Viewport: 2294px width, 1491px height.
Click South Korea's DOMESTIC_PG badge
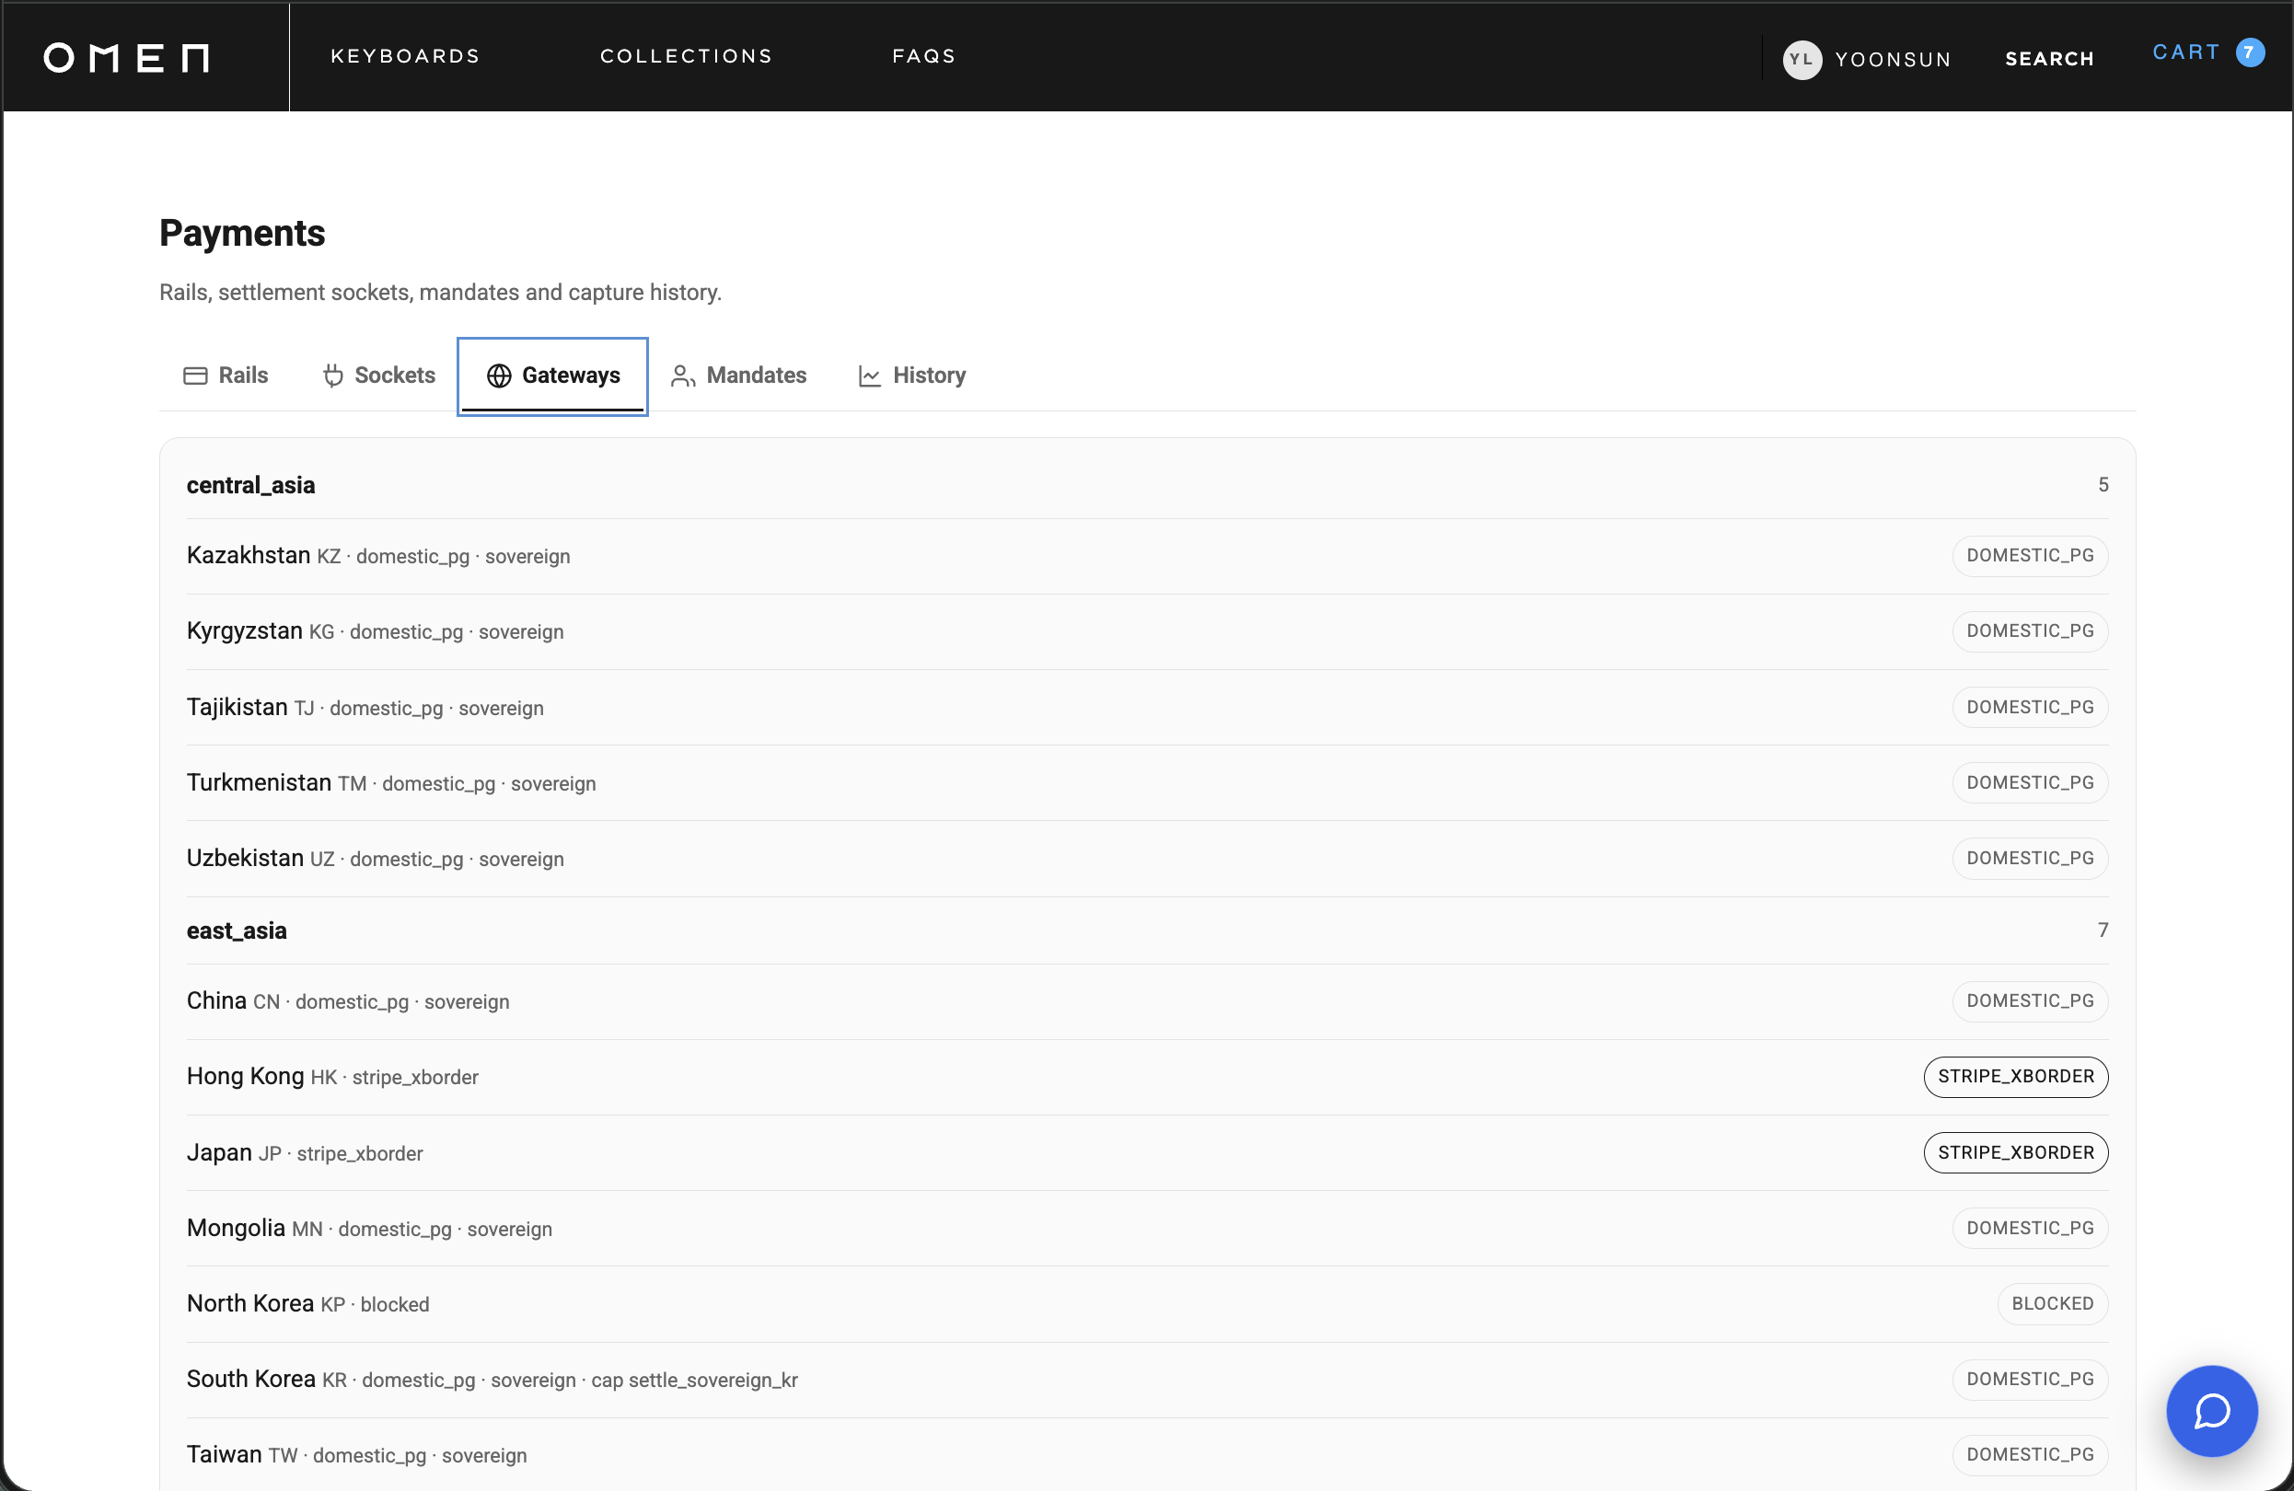pyautogui.click(x=2030, y=1380)
